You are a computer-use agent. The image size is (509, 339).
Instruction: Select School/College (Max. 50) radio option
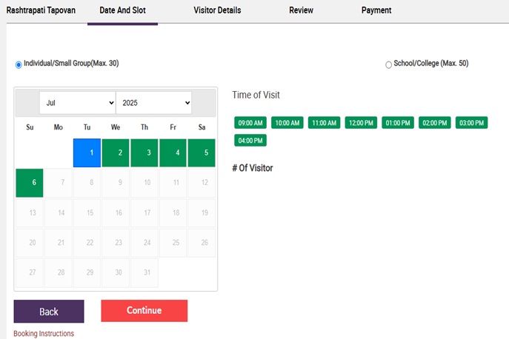(388, 65)
